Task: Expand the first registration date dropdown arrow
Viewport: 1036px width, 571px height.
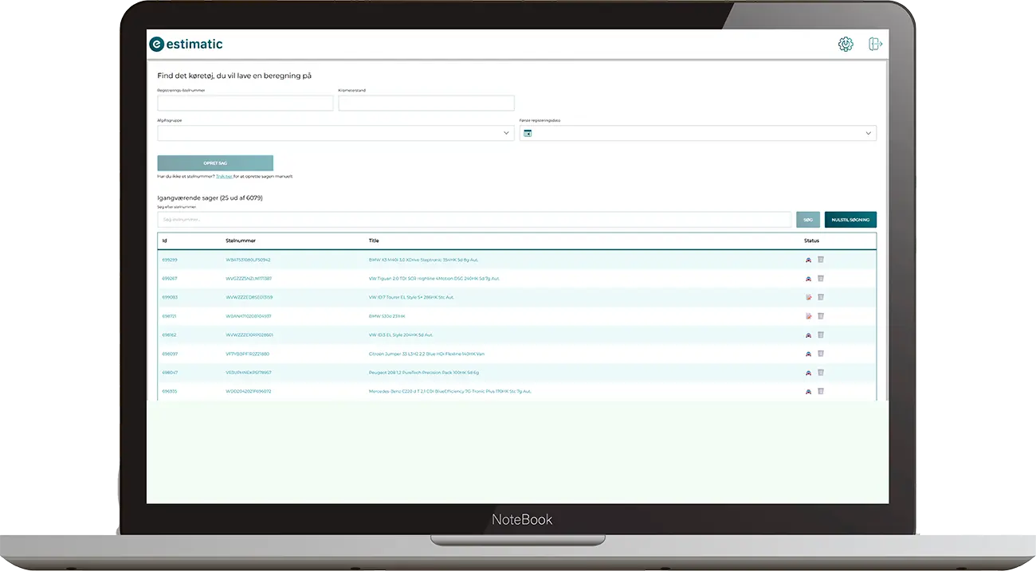Action: tap(868, 134)
